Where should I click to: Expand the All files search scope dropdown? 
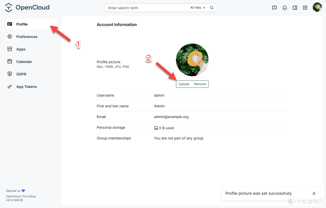[198, 8]
